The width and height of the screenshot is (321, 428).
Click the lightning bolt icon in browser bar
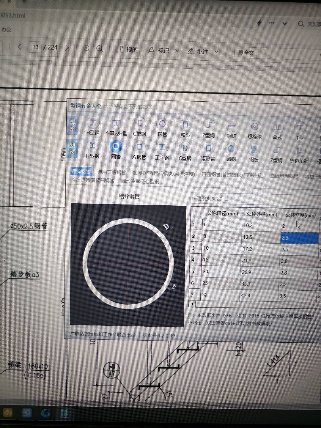point(259,23)
